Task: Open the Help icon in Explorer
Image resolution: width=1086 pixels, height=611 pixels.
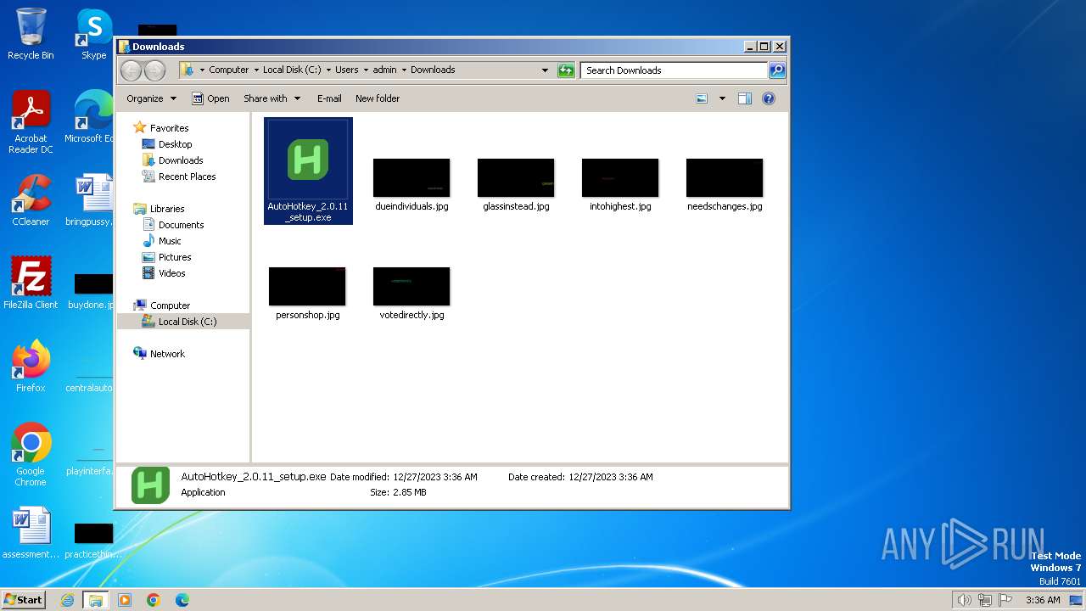Action: click(769, 98)
